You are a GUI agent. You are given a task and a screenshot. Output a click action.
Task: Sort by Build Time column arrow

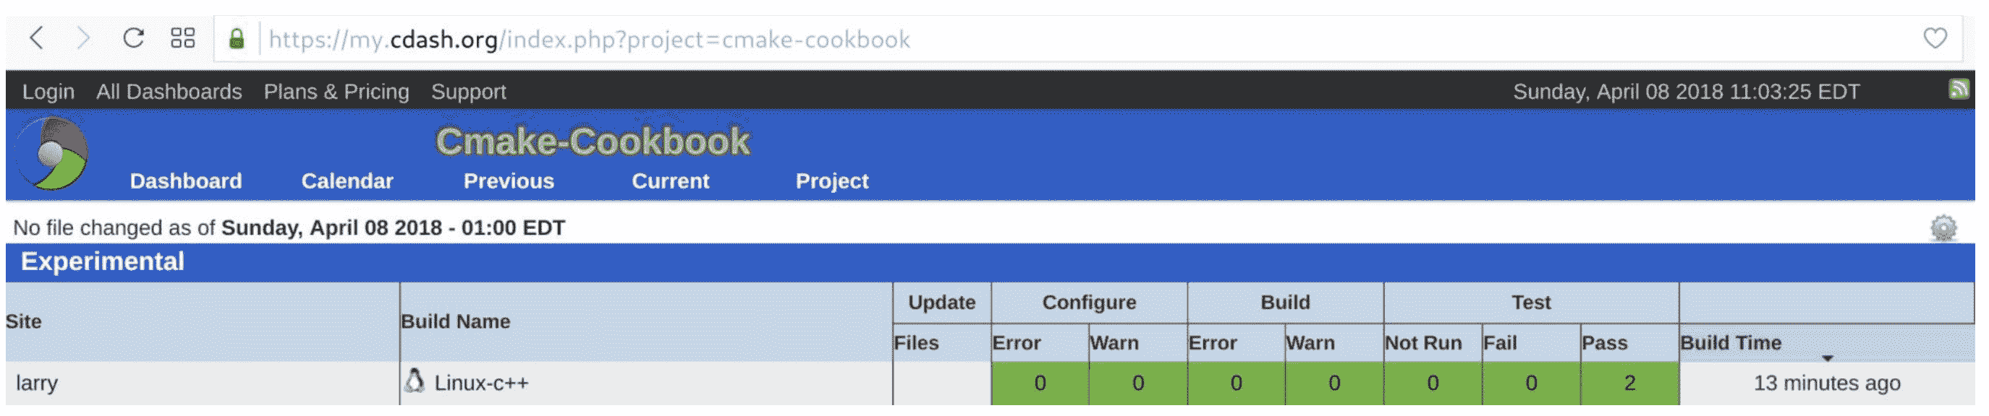point(1827,359)
